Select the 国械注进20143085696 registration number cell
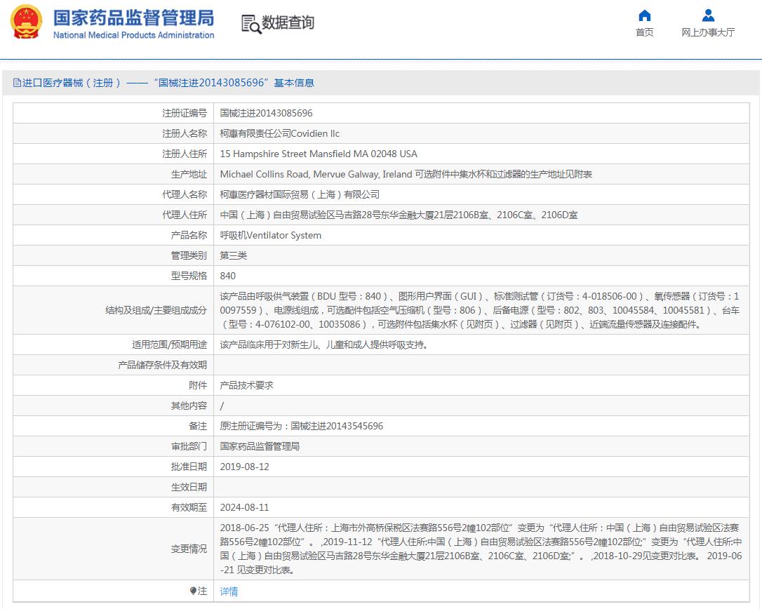762x609 pixels. click(x=266, y=113)
